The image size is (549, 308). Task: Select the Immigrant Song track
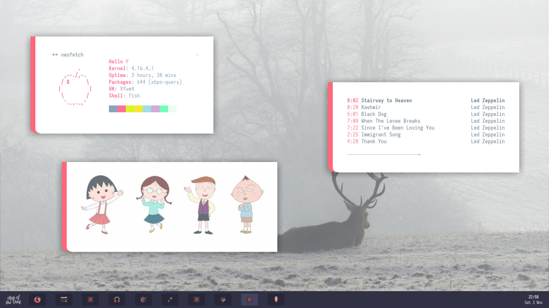(x=381, y=135)
